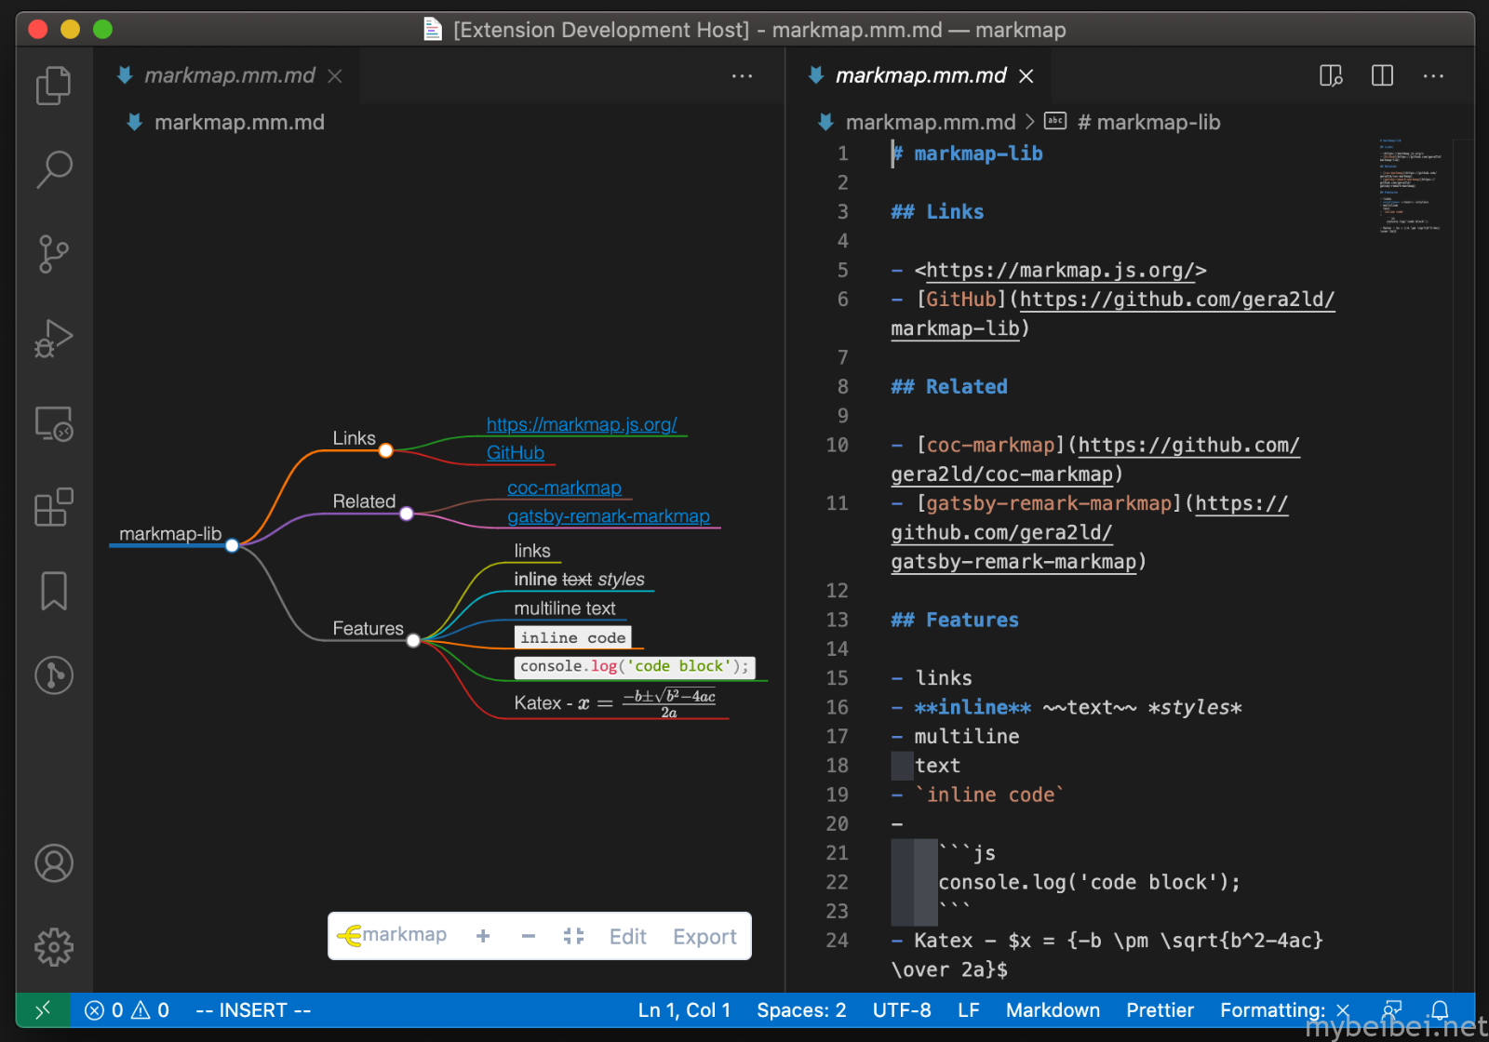Screen dimensions: 1489x1042
Task: Fit the markmap to window
Action: coord(574,936)
